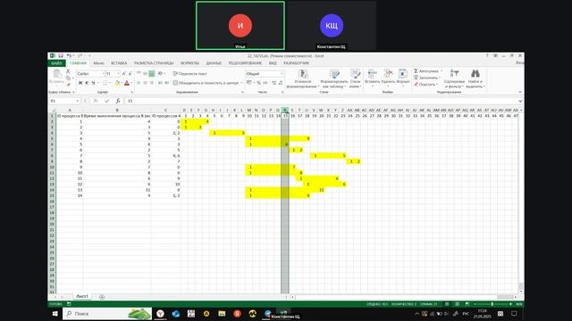Open the Файл tab
572x321 pixels.
56,63
